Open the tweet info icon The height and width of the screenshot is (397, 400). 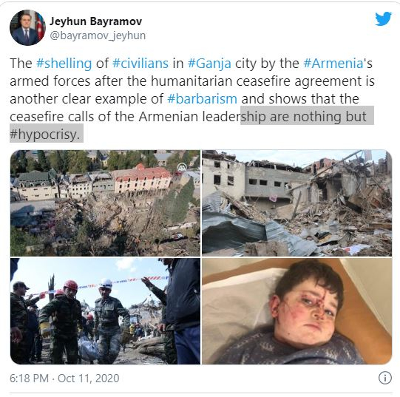click(x=385, y=378)
